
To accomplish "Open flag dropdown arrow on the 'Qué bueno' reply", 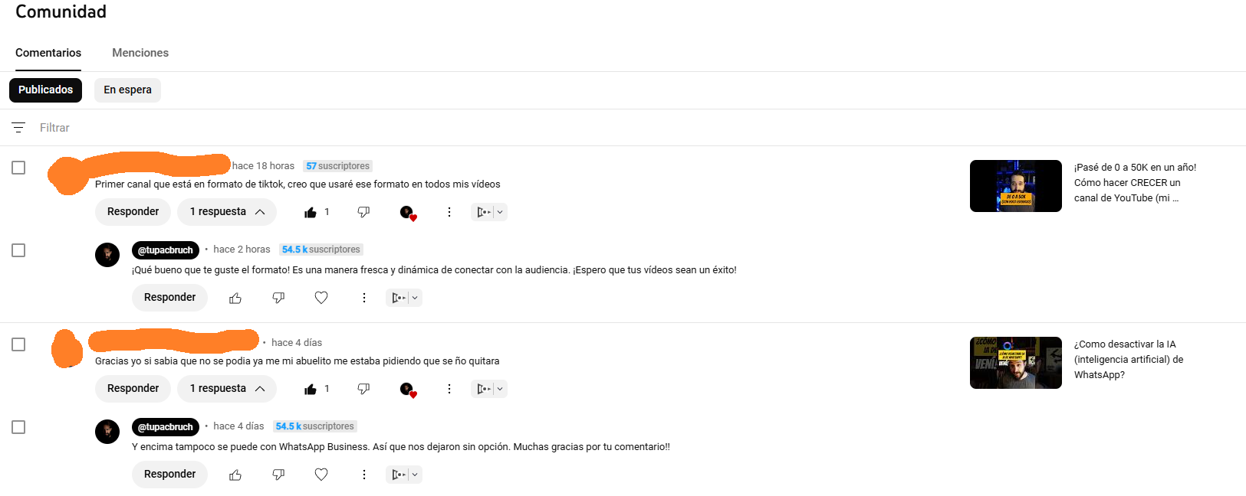I will (x=415, y=298).
